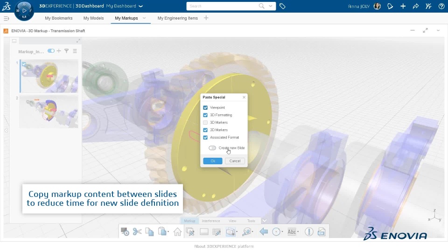Click the circle shape tool icon
The width and height of the screenshot is (448, 252).
[x=276, y=232]
